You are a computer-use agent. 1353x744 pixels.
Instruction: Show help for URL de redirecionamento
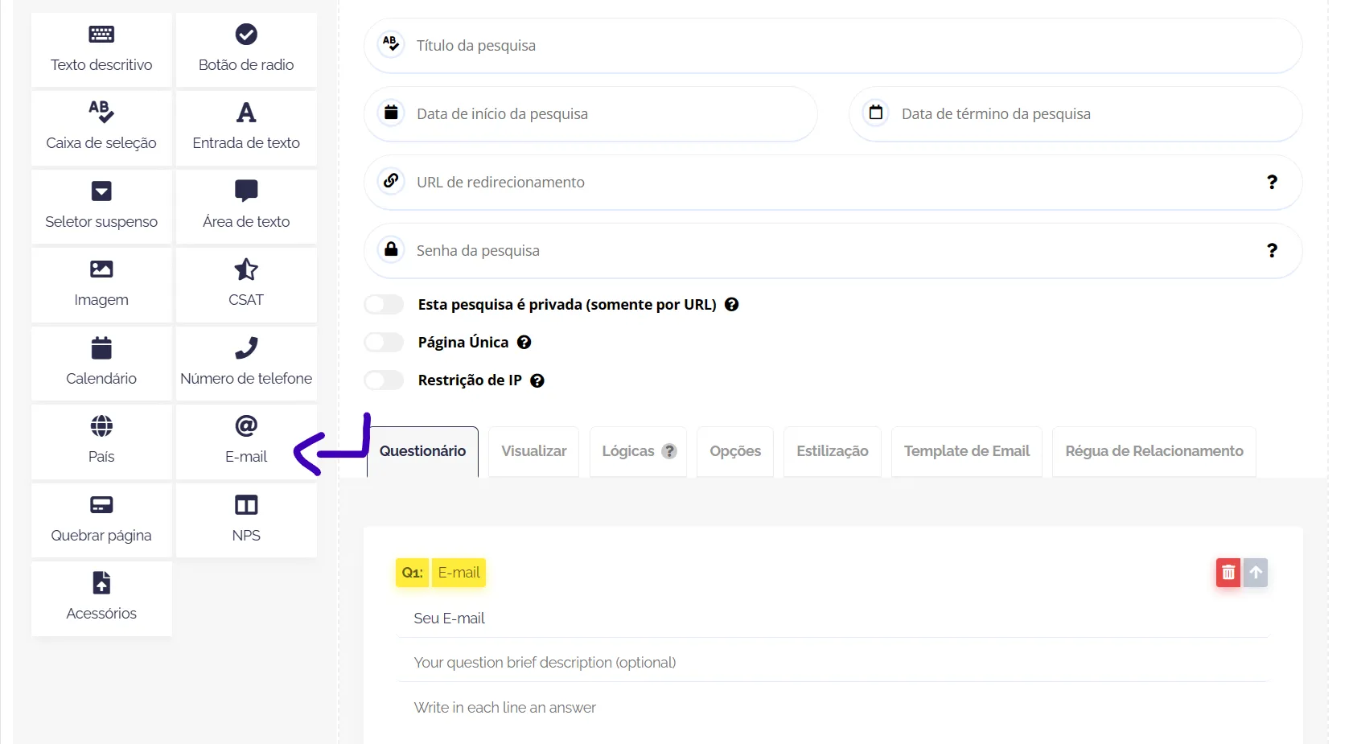1272,183
